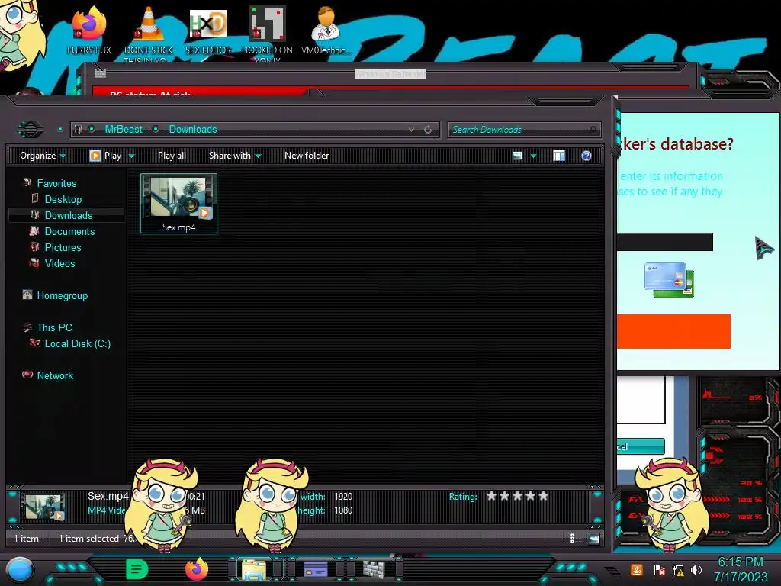Click the 'PC status: At risk' red banner
This screenshot has height=586, width=781.
click(199, 92)
